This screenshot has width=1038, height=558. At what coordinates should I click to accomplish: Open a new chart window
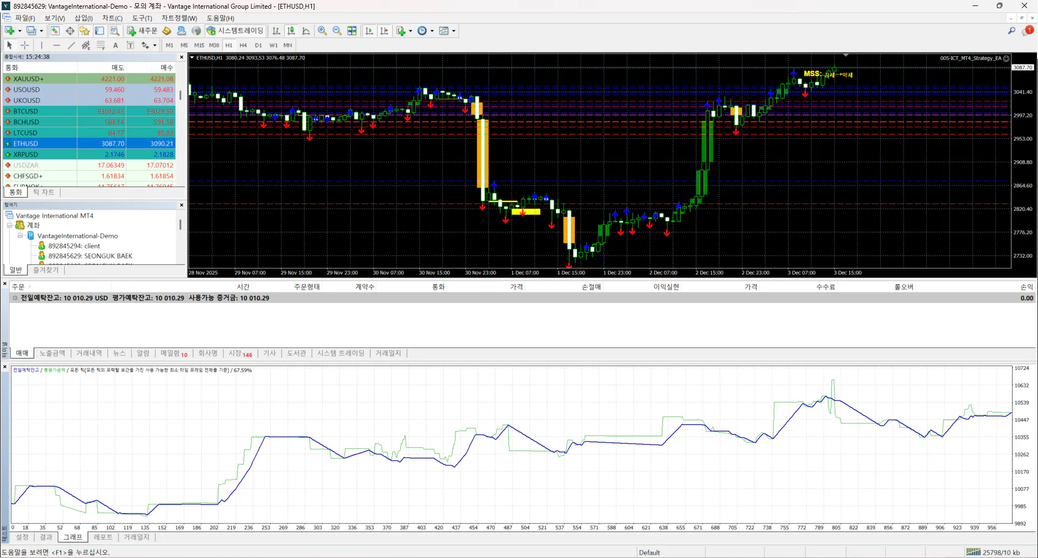coord(10,31)
